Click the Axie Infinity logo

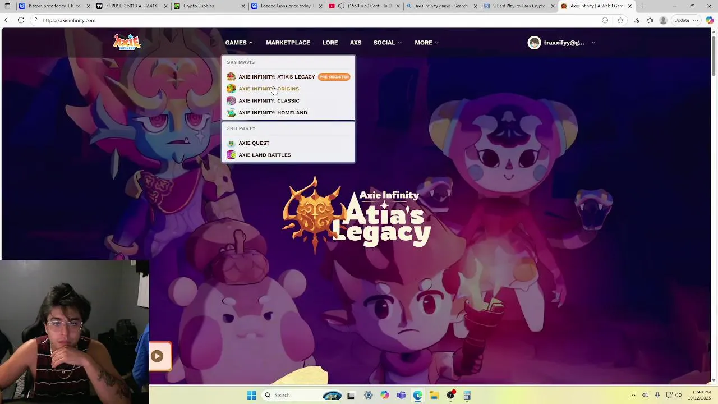[127, 42]
